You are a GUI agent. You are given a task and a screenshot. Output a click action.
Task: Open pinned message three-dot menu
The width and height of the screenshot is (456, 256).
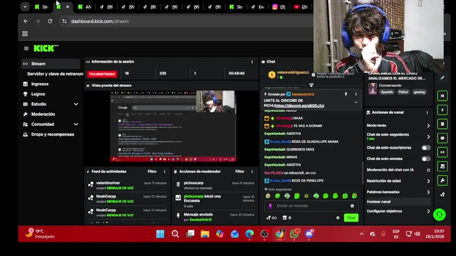pos(356,94)
